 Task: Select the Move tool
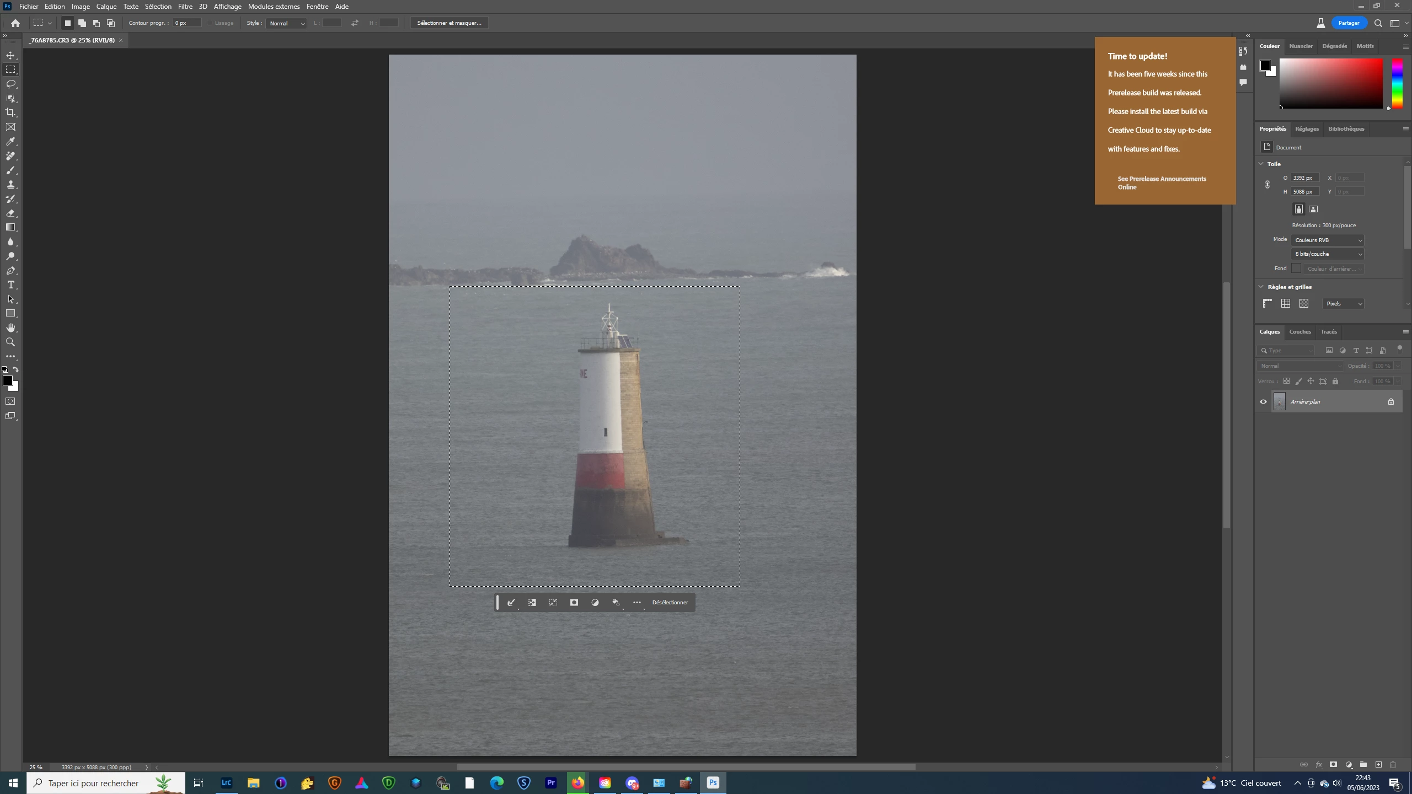pyautogui.click(x=10, y=55)
